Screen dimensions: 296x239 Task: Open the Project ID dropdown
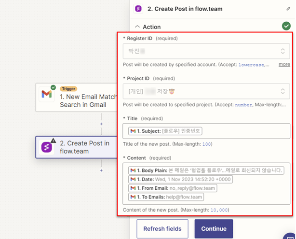click(206, 91)
